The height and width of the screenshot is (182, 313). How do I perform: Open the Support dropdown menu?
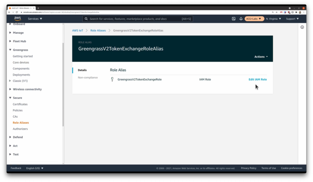click(292, 19)
